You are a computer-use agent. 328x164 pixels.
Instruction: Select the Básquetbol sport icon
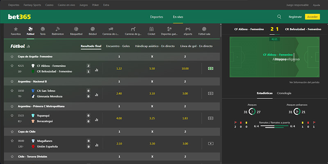click(76, 29)
